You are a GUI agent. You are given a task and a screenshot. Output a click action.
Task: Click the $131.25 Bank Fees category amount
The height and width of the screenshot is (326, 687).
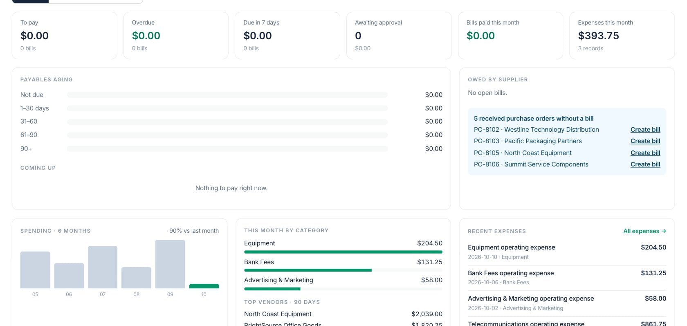click(430, 262)
